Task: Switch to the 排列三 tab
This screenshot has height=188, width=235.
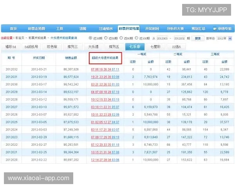Action: coord(73,47)
